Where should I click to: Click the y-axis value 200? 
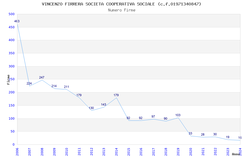12,92
